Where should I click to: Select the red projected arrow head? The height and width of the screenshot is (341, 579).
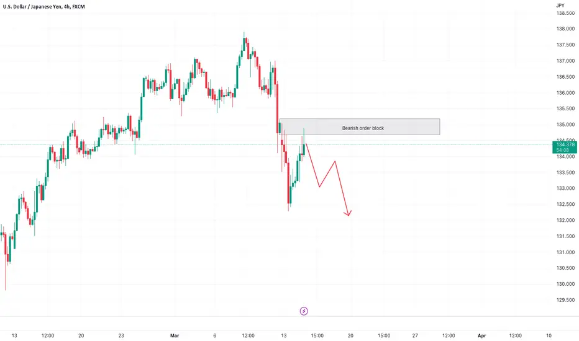click(x=348, y=213)
